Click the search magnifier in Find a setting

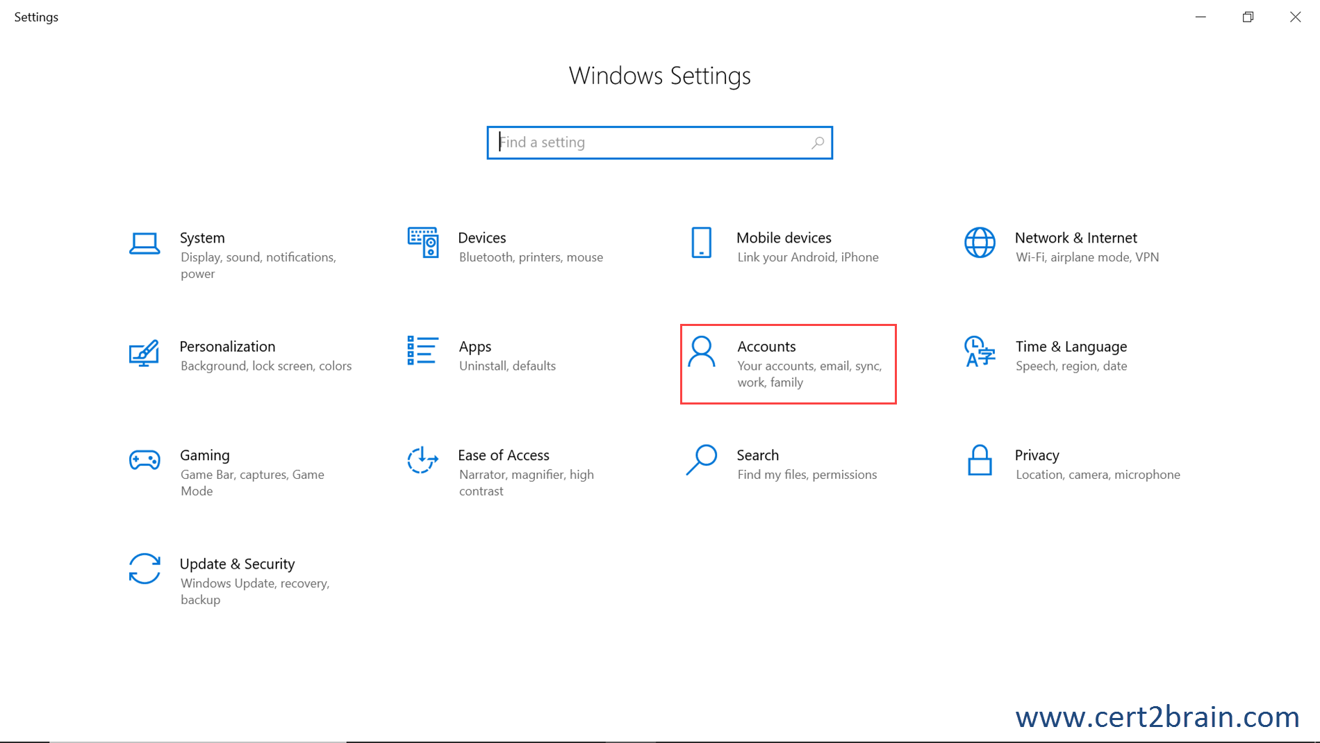pos(818,142)
